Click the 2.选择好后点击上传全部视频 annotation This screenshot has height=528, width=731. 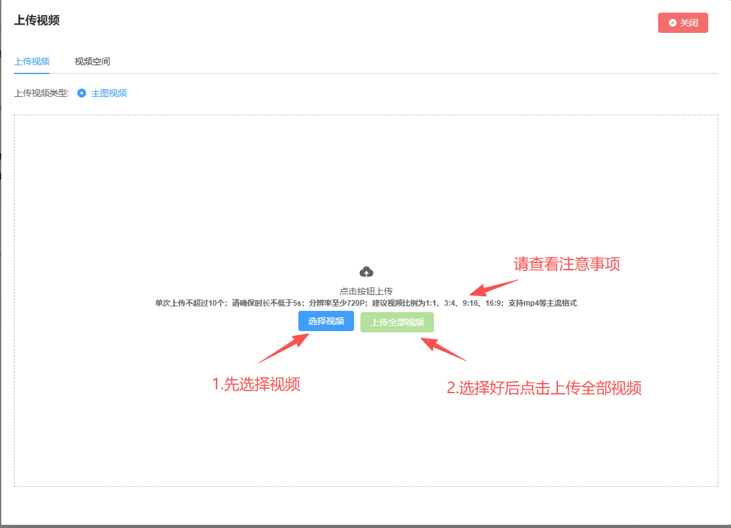(x=544, y=388)
